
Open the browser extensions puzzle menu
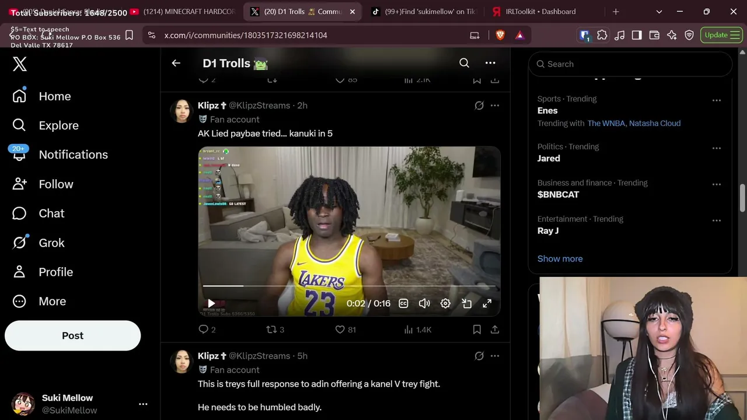click(602, 35)
